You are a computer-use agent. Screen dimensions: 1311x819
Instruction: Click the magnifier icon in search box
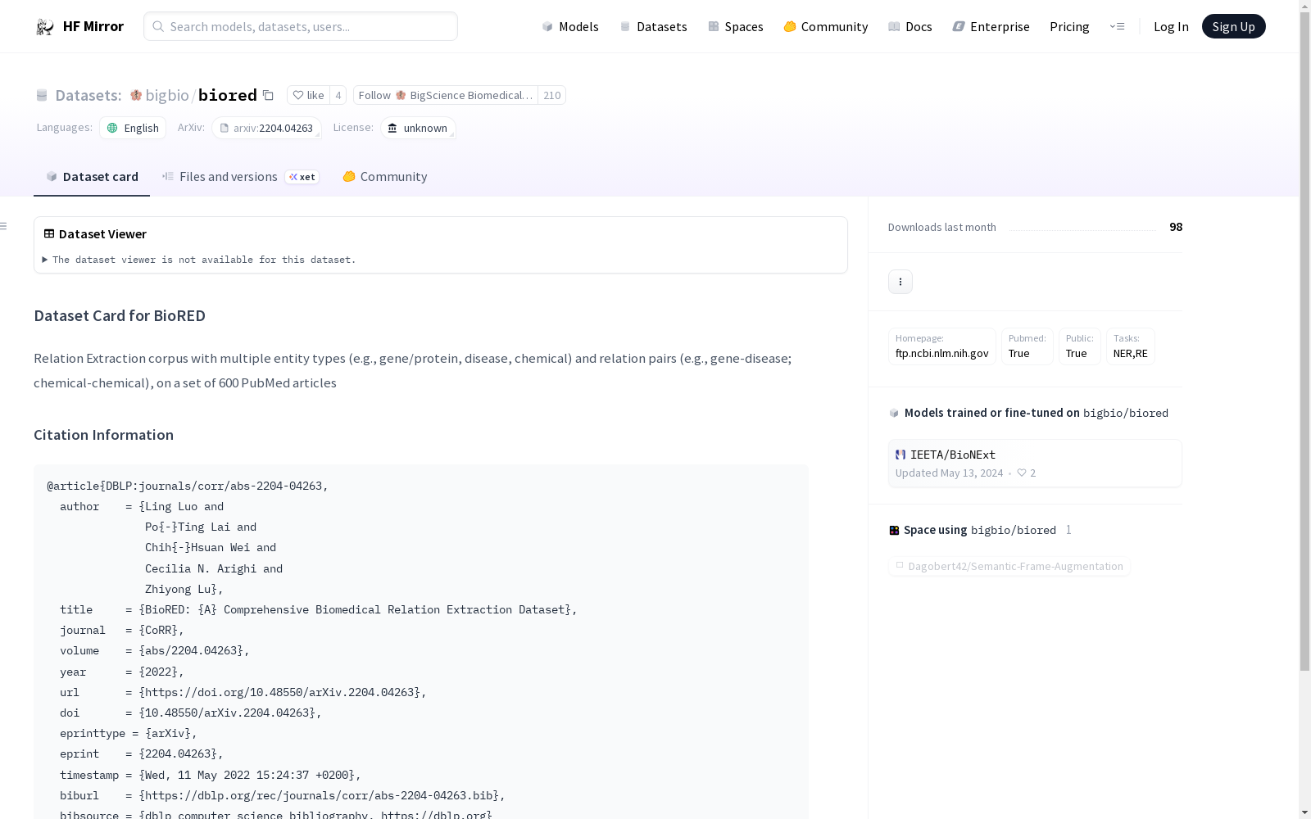click(158, 26)
